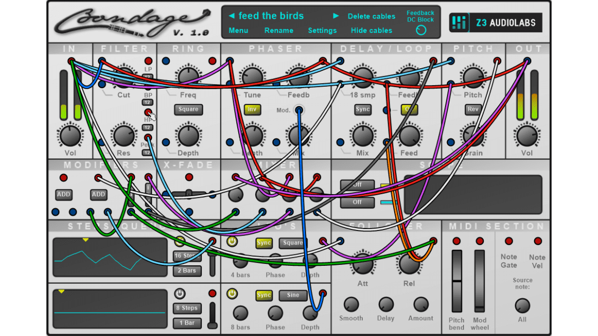Open the LFO Sine waveform selector
The image size is (598, 336).
(x=293, y=295)
